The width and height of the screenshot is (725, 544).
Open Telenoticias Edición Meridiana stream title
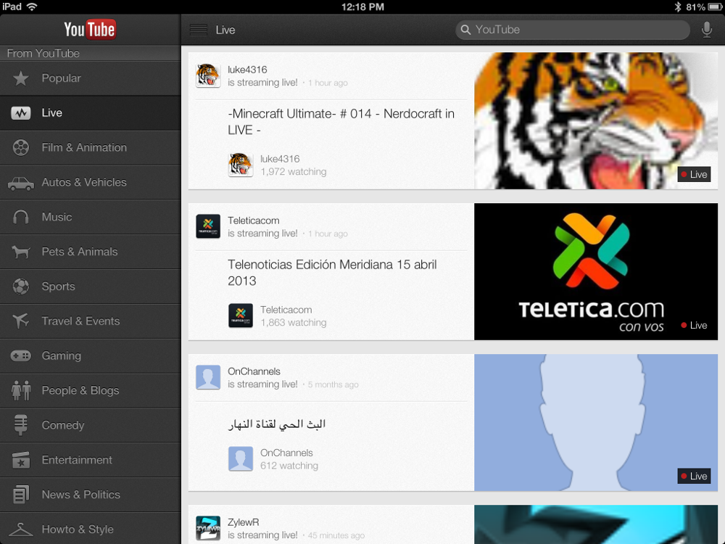(x=332, y=273)
